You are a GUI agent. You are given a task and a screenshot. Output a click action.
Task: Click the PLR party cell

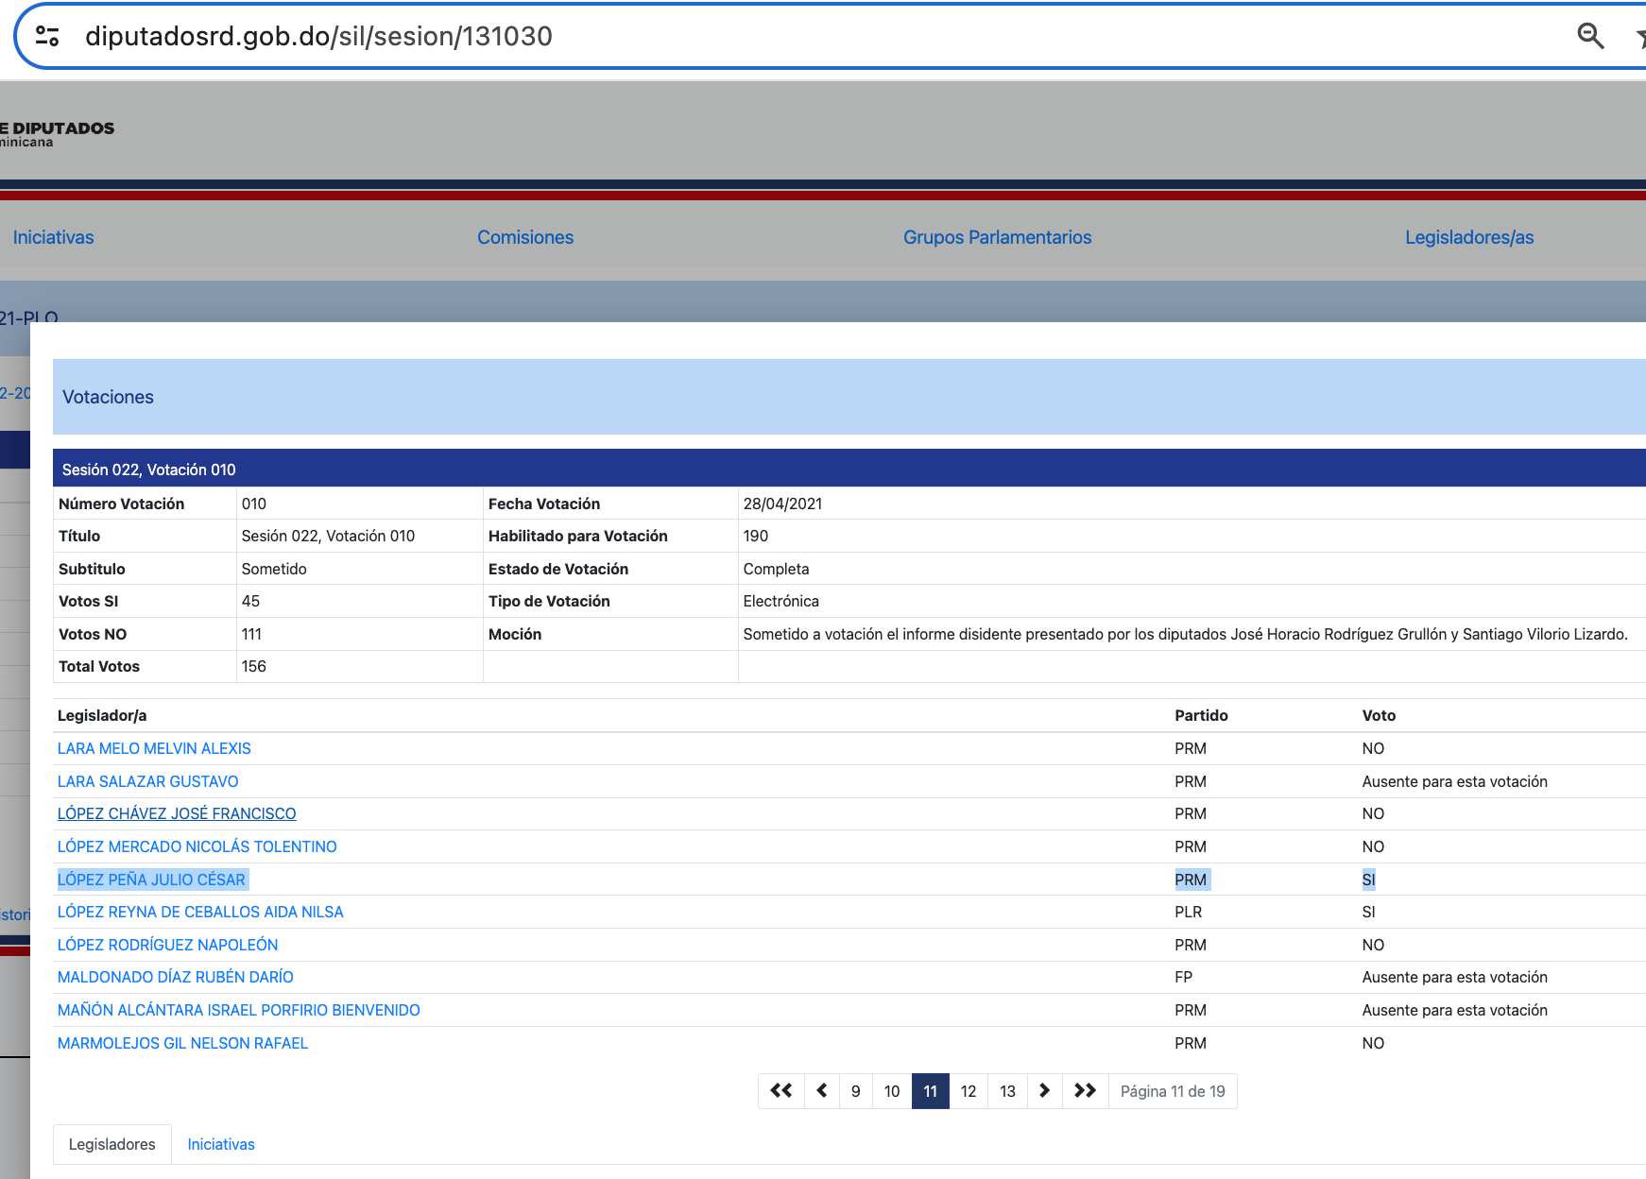pyautogui.click(x=1189, y=912)
